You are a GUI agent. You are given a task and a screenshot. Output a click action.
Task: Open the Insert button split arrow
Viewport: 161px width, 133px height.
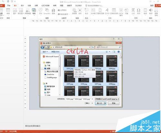pyautogui.click(x=105, y=103)
